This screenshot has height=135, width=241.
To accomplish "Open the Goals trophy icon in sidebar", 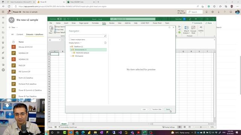I will pyautogui.click(x=3, y=43).
